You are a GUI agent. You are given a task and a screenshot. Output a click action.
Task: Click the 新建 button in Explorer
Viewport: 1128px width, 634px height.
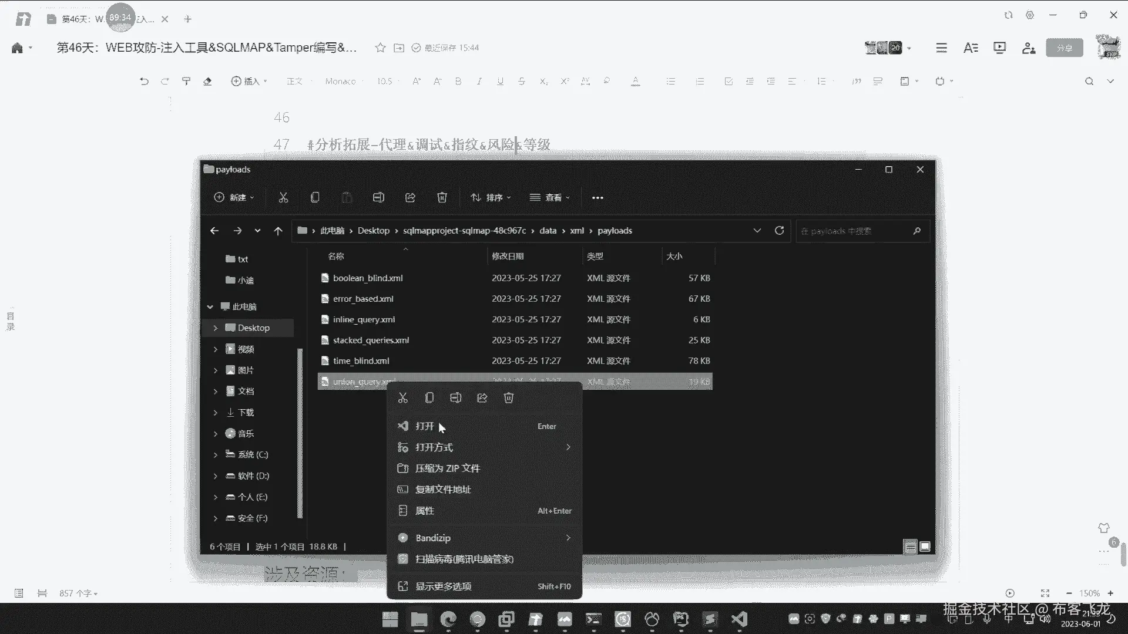(x=234, y=198)
